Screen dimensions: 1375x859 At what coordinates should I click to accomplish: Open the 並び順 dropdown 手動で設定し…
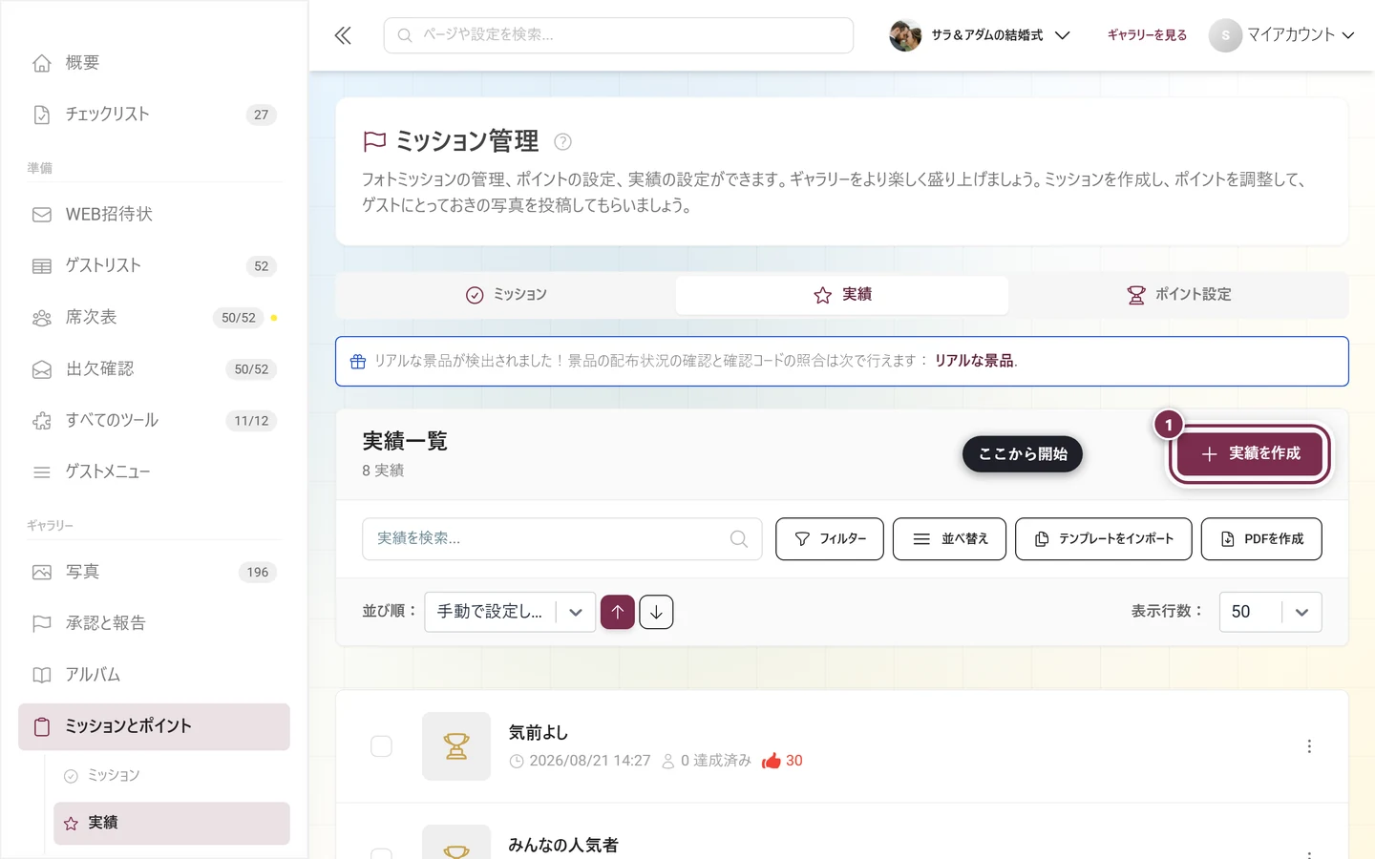508,612
